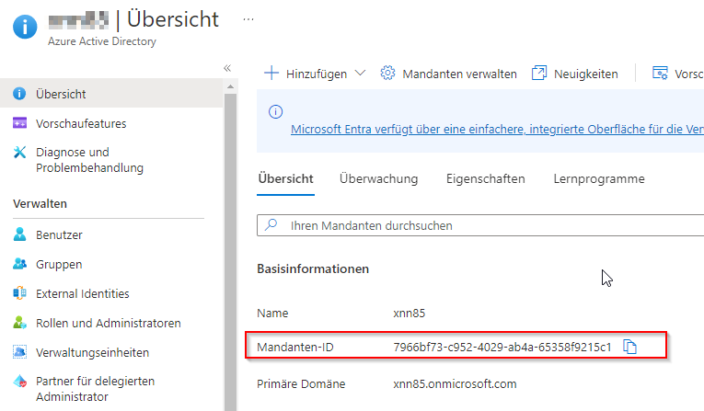The image size is (704, 411).
Task: Open Partner für delegierten Administrator
Action: [x=95, y=389]
